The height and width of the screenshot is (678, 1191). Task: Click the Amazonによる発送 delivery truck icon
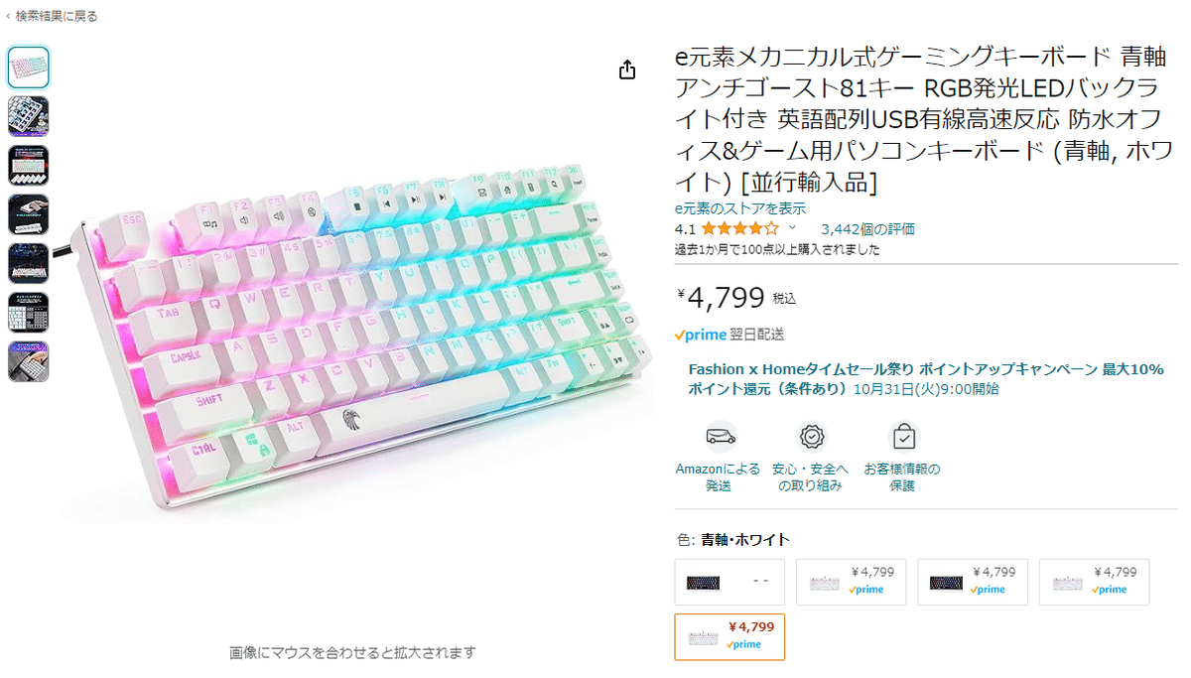[x=721, y=437]
